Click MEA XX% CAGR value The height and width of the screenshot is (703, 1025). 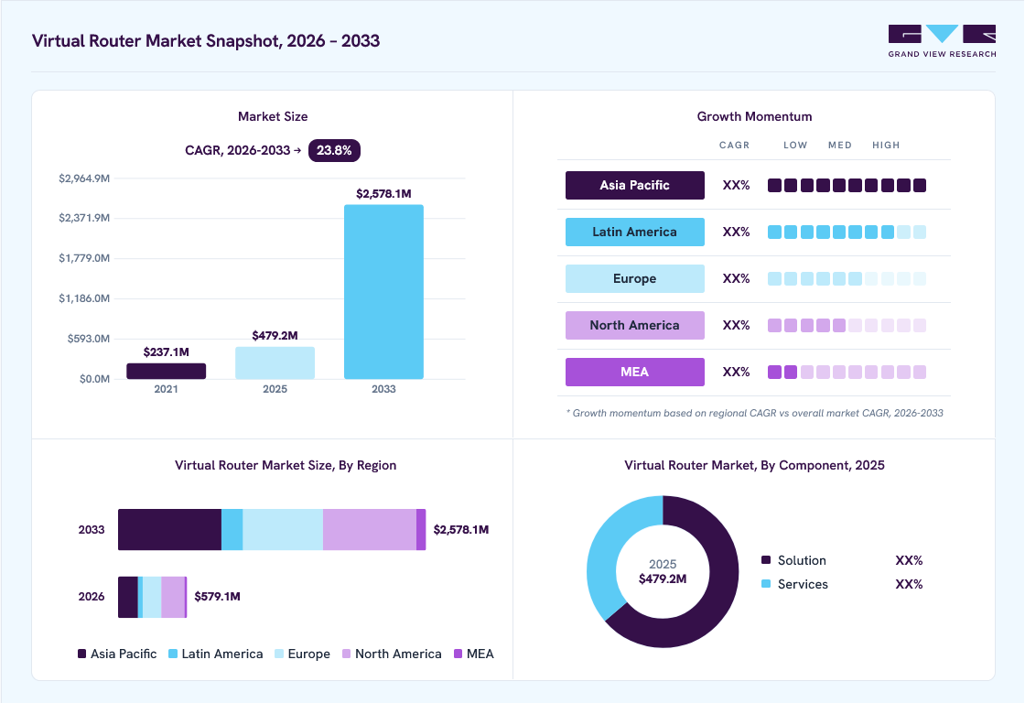[736, 373]
